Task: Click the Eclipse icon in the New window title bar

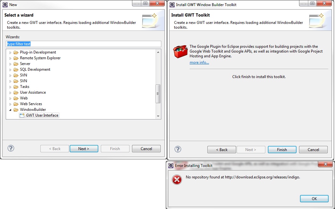Action: (5, 4)
